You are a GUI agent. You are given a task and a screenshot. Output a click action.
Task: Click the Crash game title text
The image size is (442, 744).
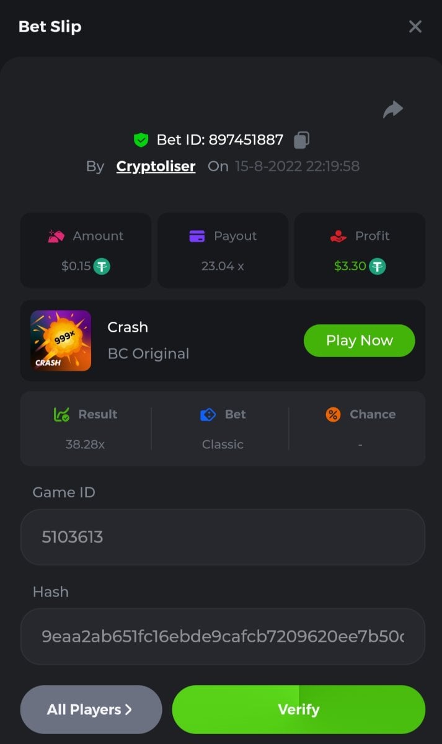coord(128,327)
